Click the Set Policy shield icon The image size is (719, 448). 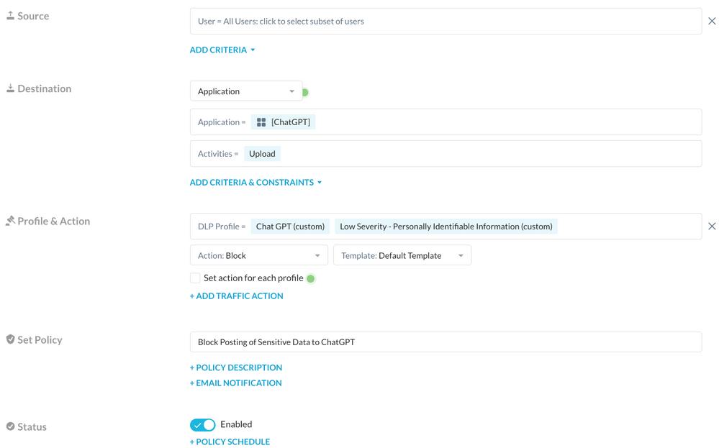(x=10, y=339)
